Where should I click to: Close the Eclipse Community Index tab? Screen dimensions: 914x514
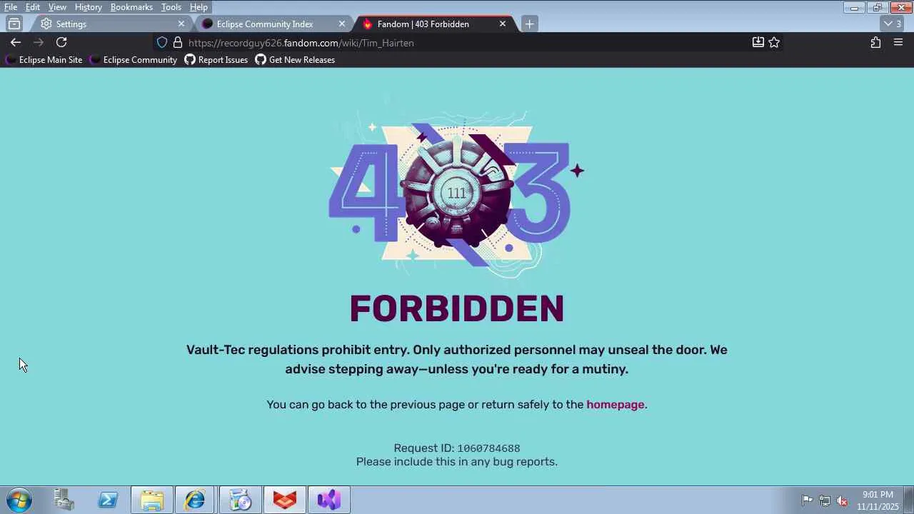click(x=342, y=24)
